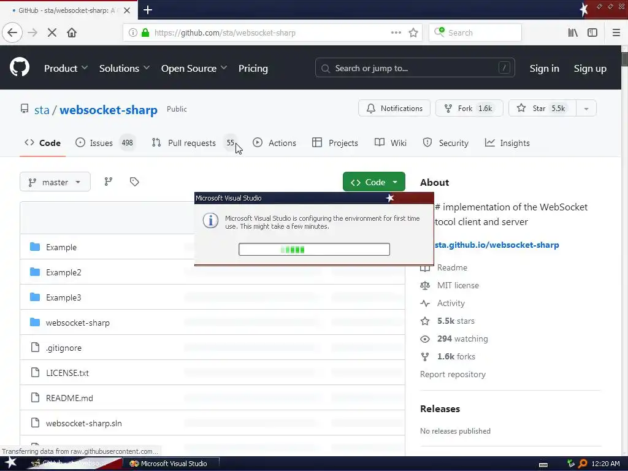Open the Releases heading link
628x471 pixels.
pos(440,409)
